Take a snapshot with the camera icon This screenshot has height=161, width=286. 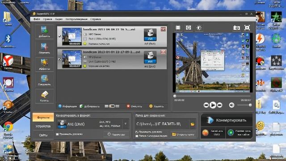point(236,28)
